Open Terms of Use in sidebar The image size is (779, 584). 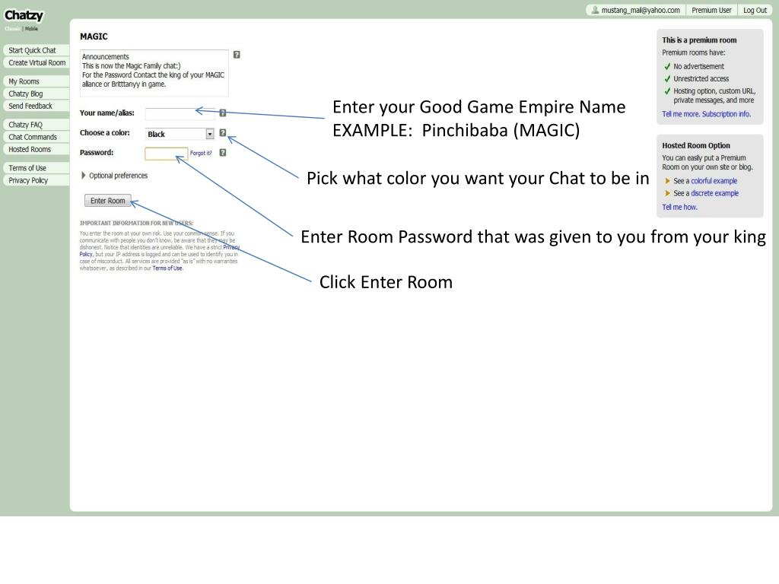point(36,168)
